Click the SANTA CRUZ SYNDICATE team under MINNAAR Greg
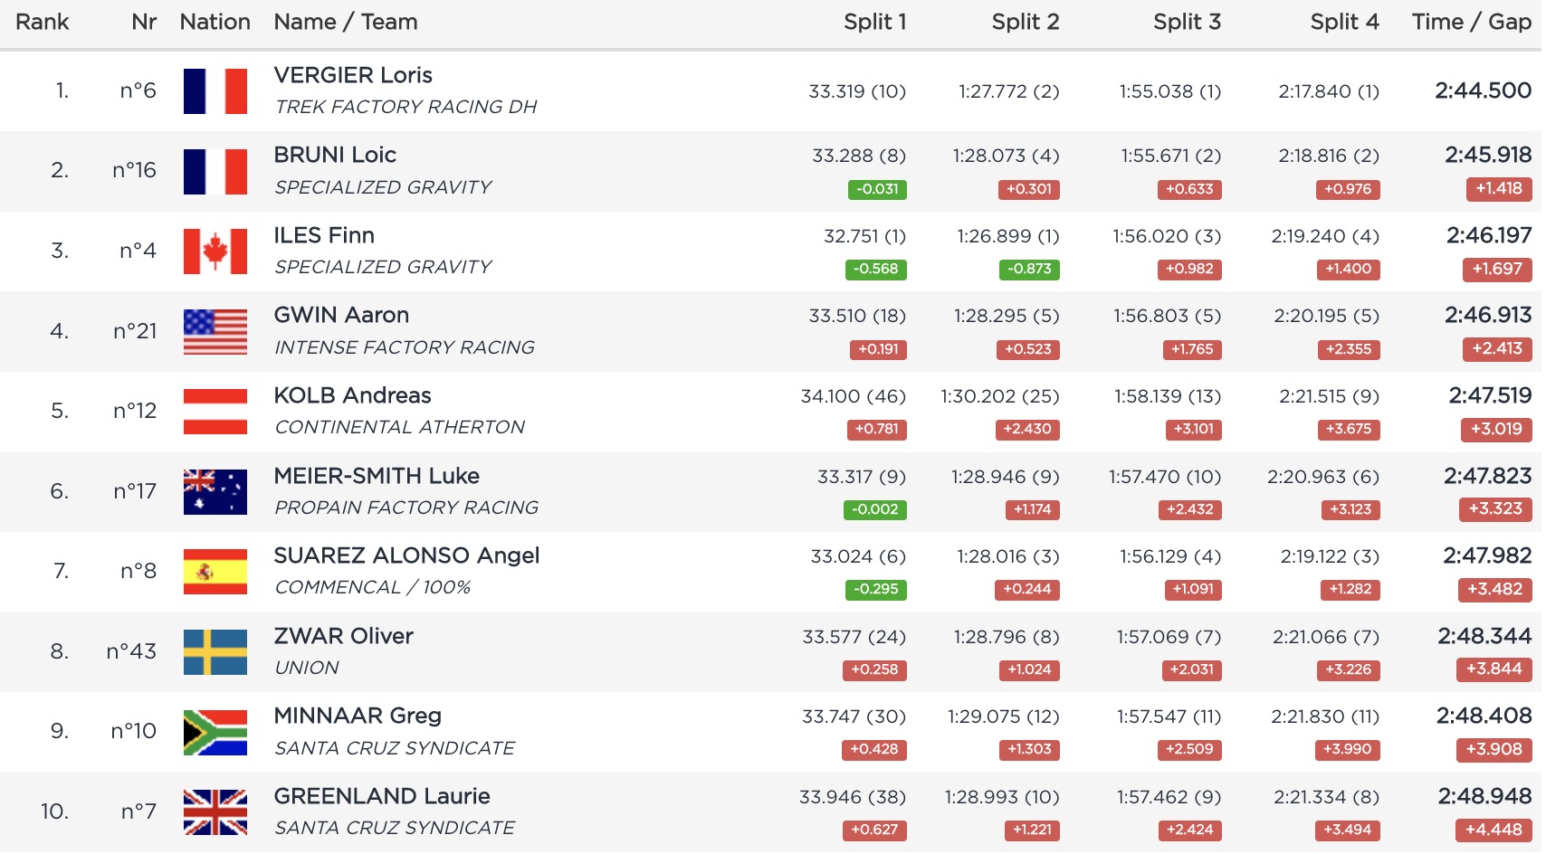1546x854 pixels. 395,749
